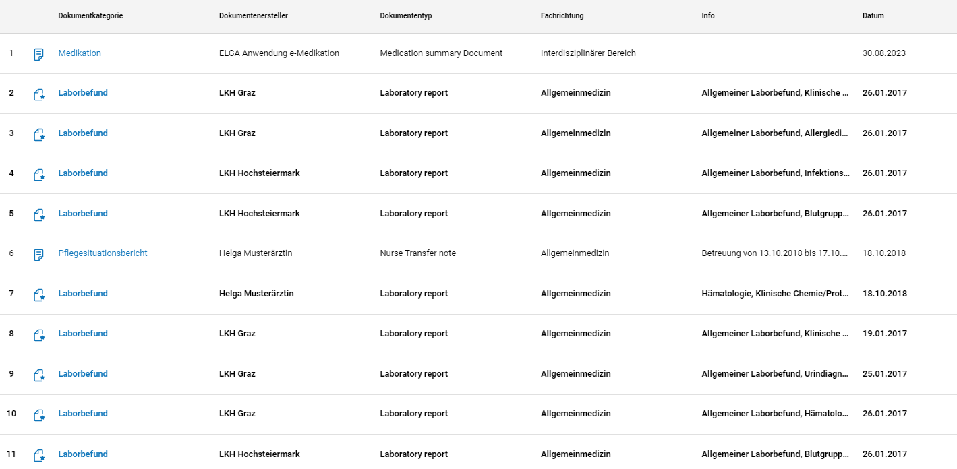Sort by Fachrichtung column header
957x469 pixels.
click(x=562, y=15)
